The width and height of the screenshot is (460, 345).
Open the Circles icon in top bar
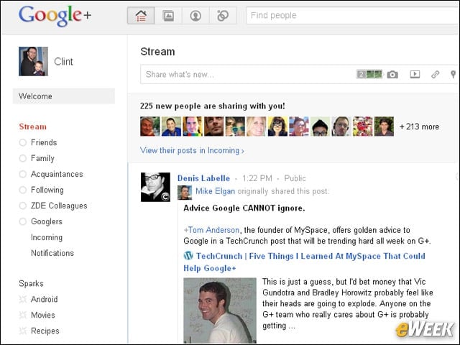pos(223,16)
